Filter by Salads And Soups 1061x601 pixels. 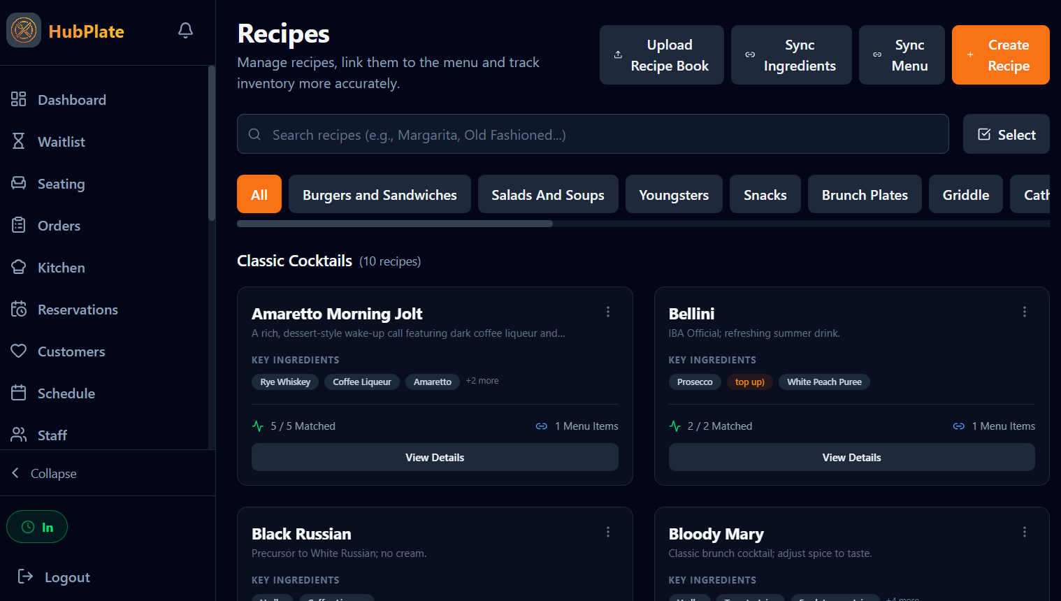tap(548, 194)
